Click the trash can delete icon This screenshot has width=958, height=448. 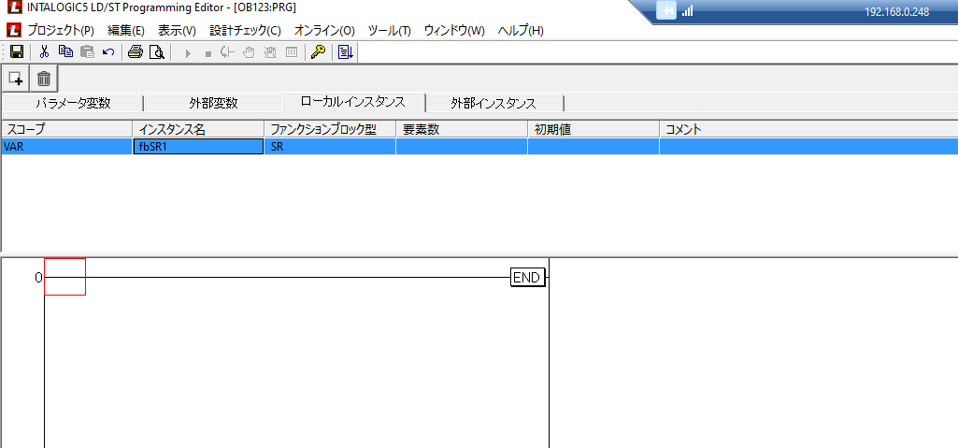pyautogui.click(x=44, y=79)
